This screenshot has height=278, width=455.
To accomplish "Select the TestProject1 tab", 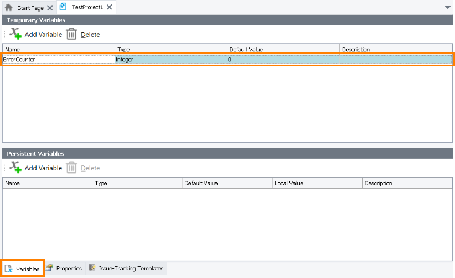I will 87,7.
